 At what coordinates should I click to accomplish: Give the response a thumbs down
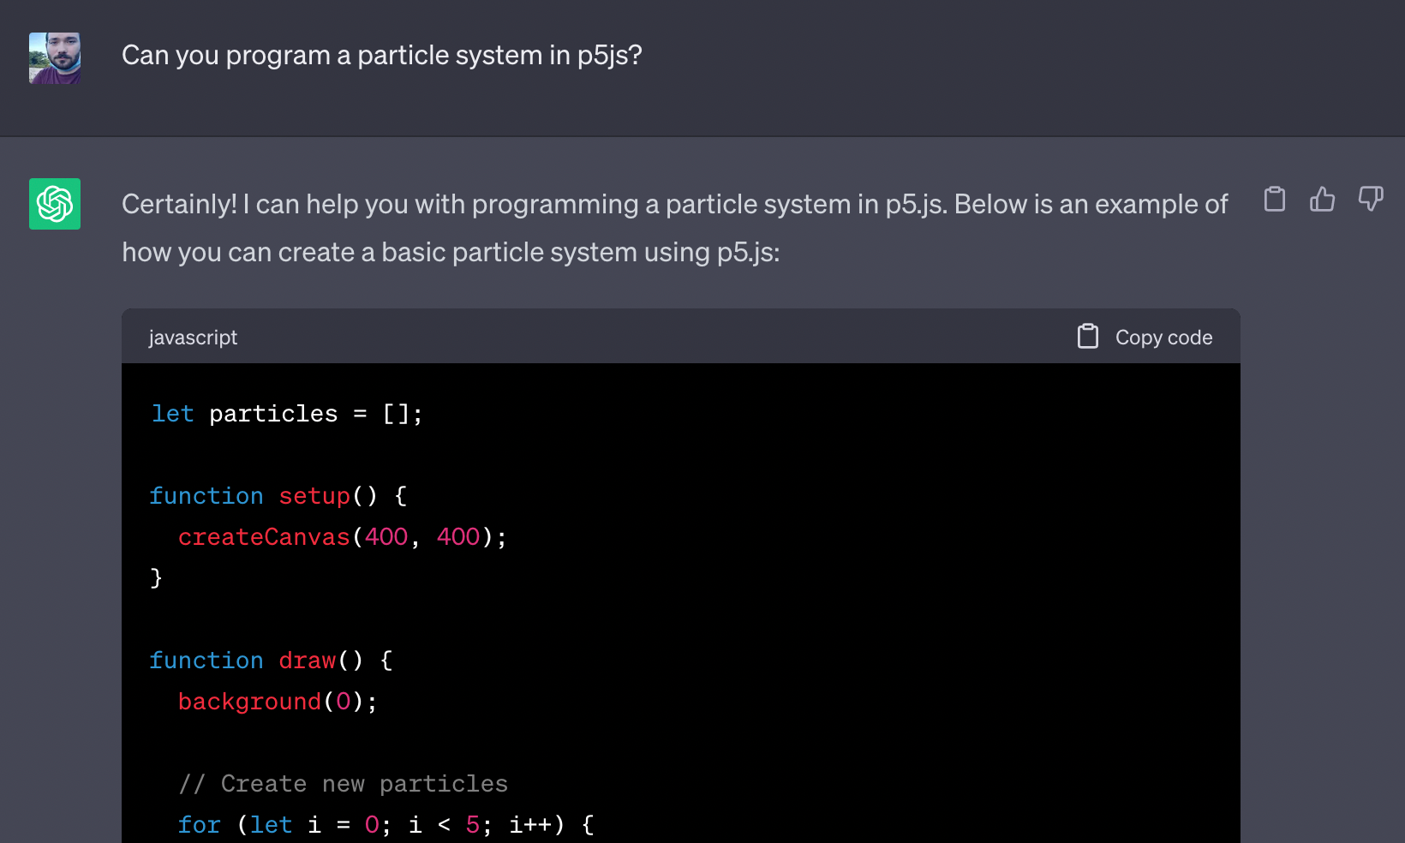[x=1371, y=200]
